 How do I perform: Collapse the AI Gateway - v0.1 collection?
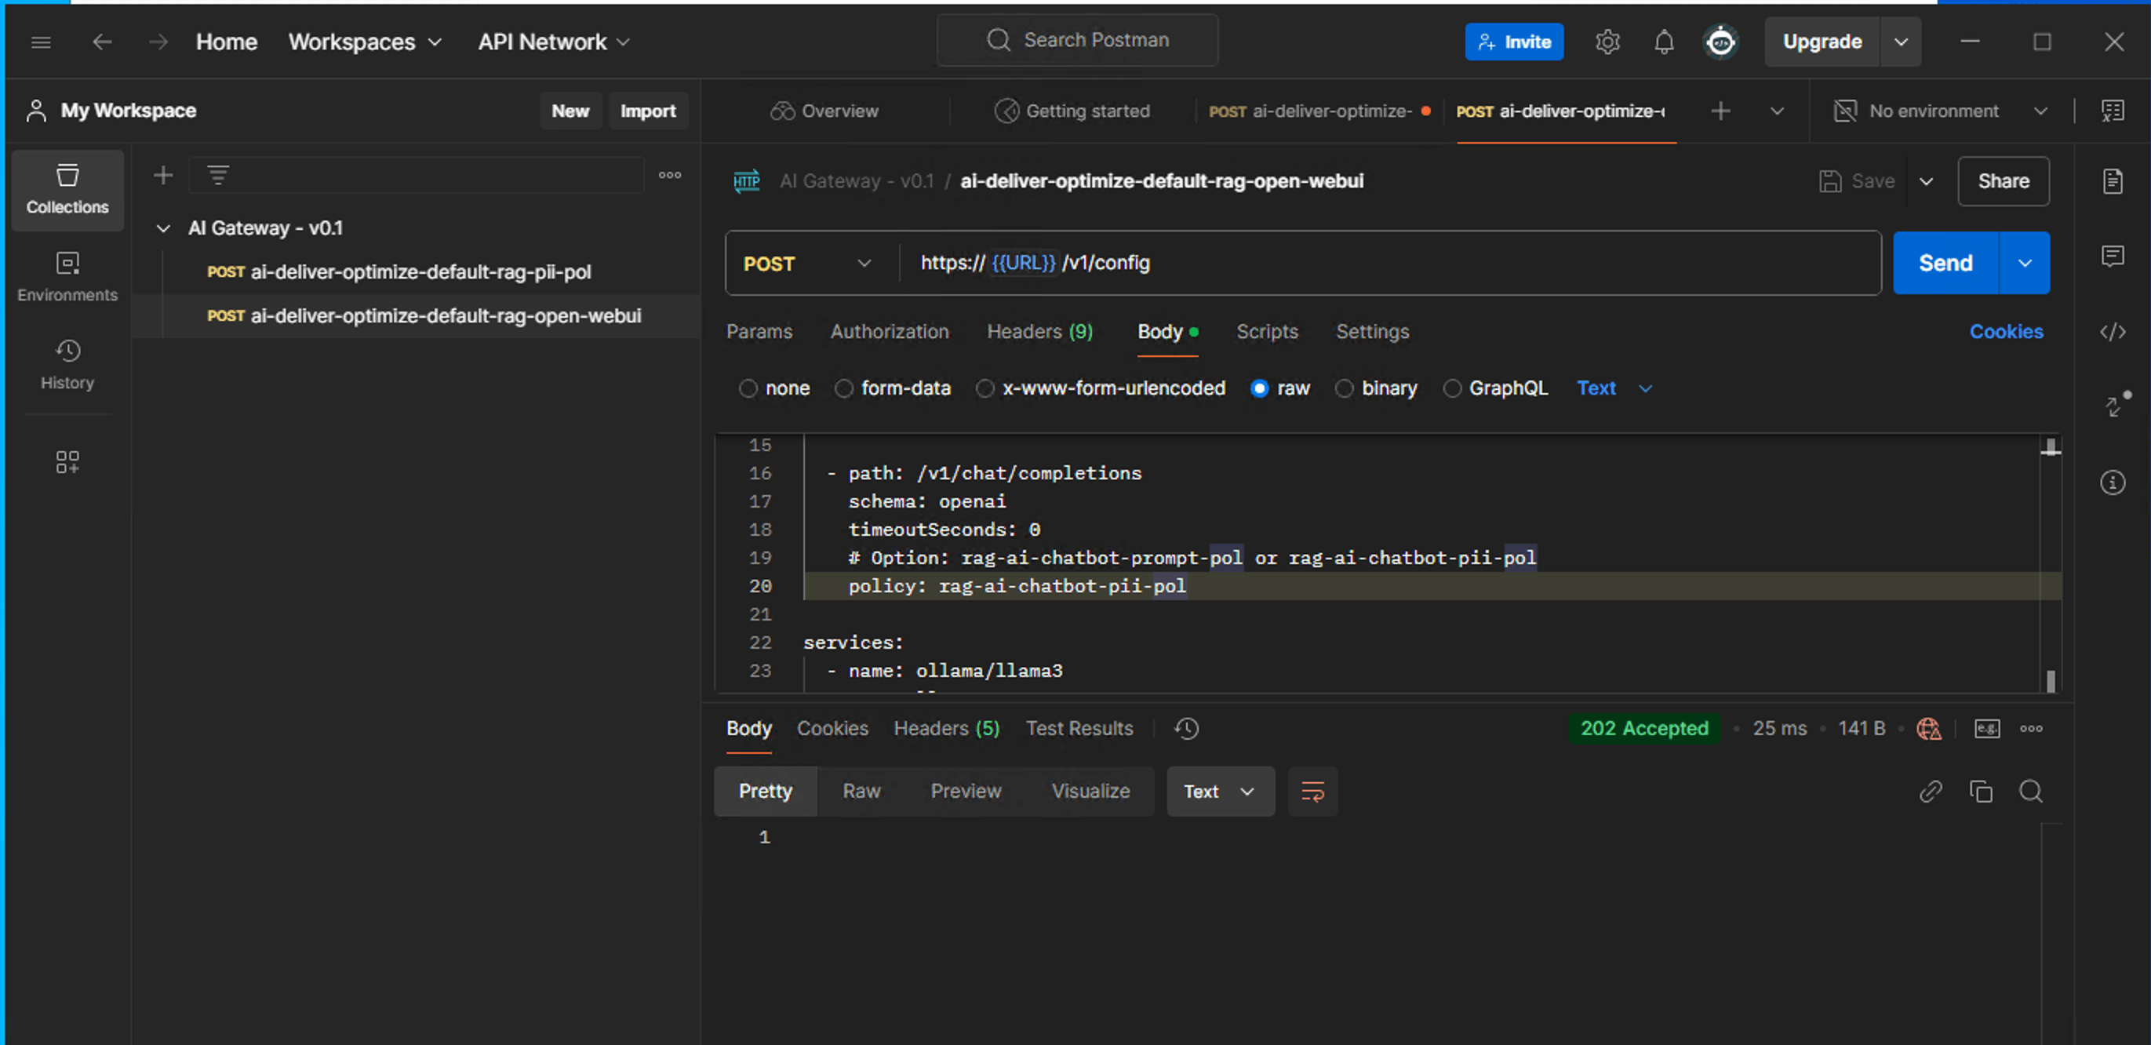click(x=164, y=228)
